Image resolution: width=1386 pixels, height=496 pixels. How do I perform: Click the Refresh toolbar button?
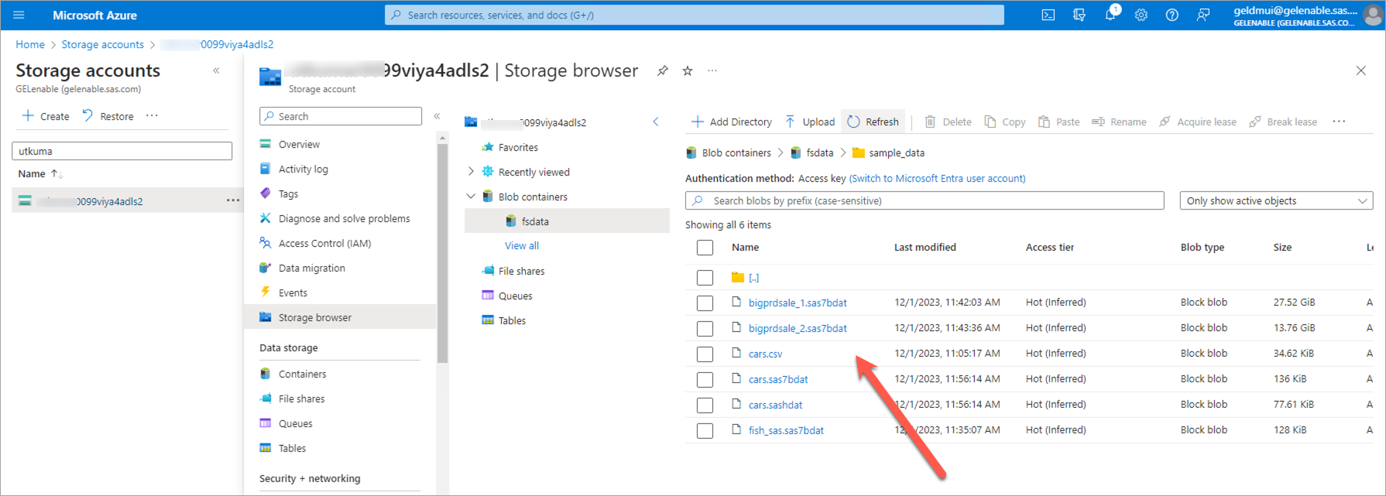(873, 121)
